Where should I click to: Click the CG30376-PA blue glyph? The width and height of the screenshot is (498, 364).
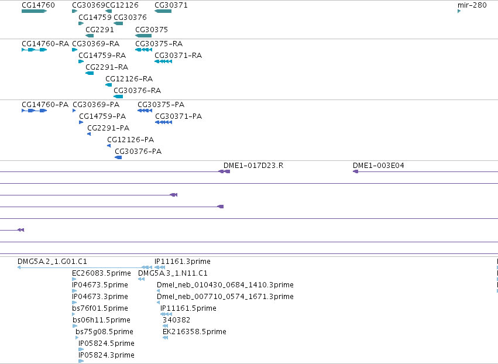118,157
